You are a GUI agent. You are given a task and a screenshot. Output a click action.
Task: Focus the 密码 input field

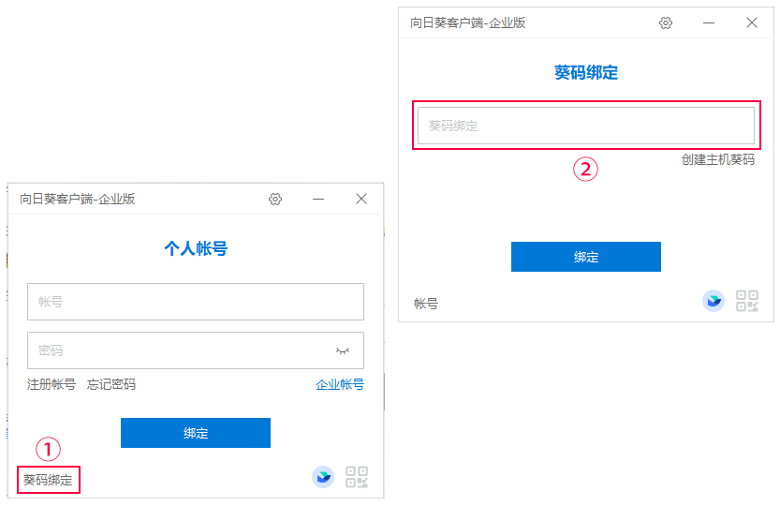[x=196, y=350]
